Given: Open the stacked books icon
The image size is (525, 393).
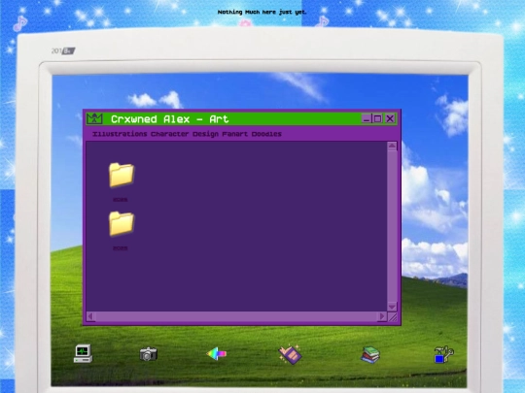Looking at the screenshot, I should coord(370,354).
